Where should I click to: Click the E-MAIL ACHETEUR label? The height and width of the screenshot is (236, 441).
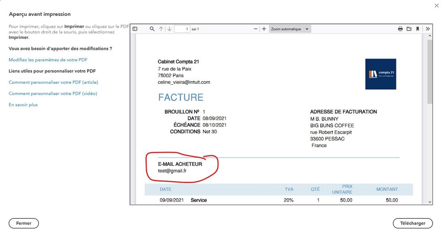click(x=180, y=164)
